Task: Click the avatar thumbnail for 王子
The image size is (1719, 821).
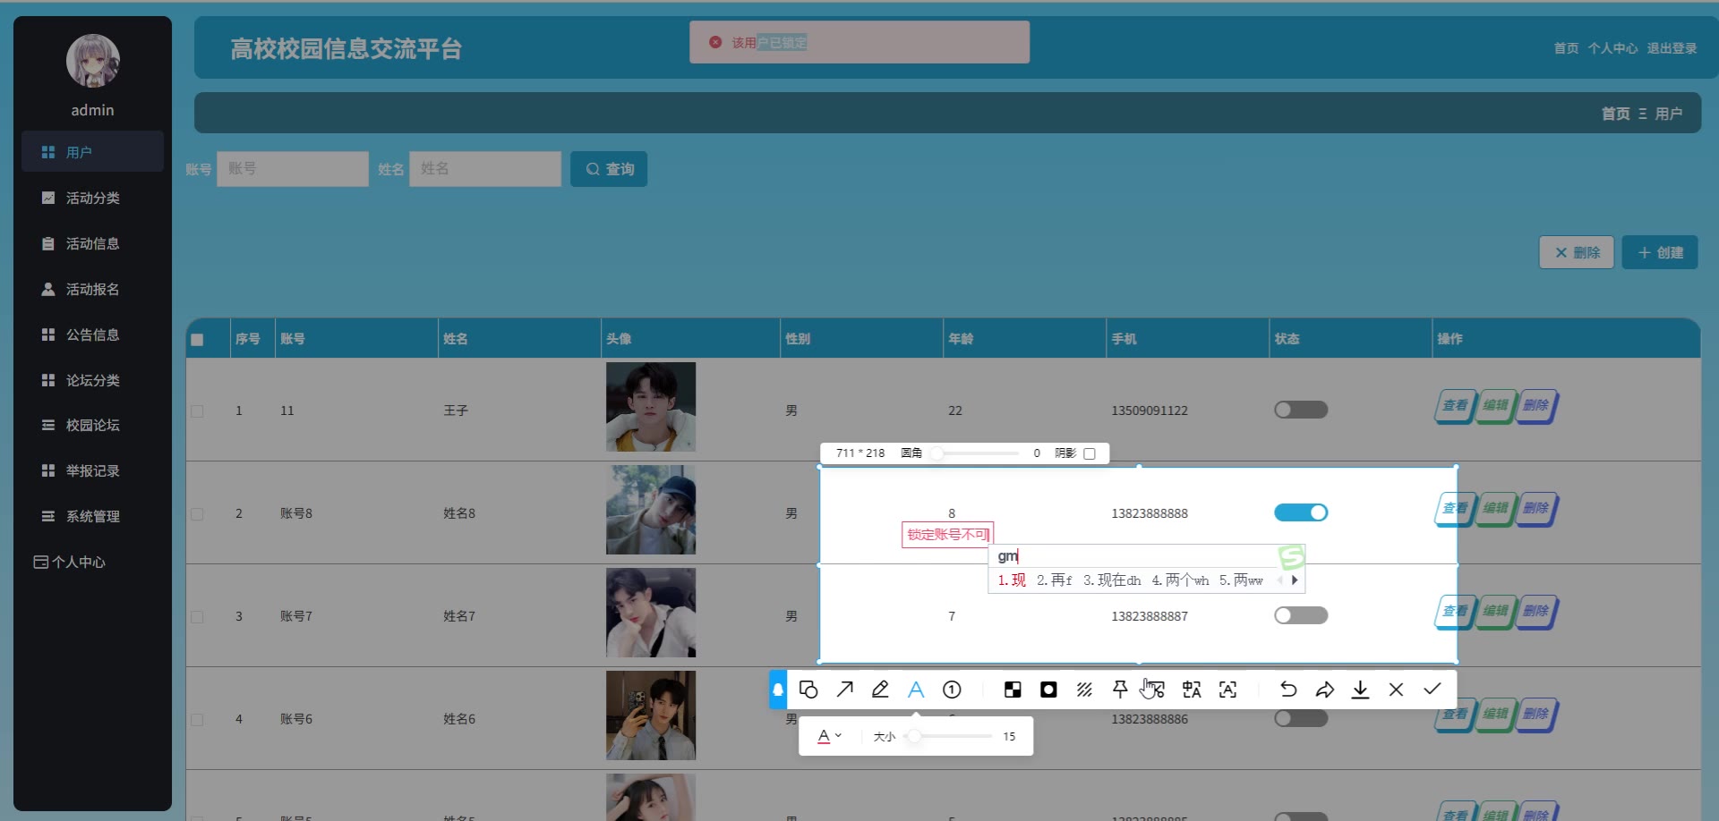Action: pyautogui.click(x=651, y=407)
